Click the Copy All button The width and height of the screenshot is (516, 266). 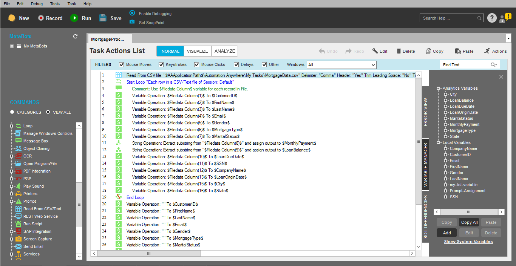coord(469,222)
